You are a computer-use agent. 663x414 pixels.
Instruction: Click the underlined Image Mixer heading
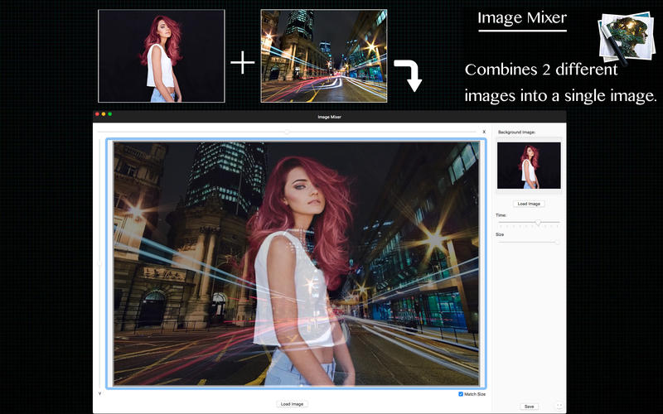(x=522, y=18)
